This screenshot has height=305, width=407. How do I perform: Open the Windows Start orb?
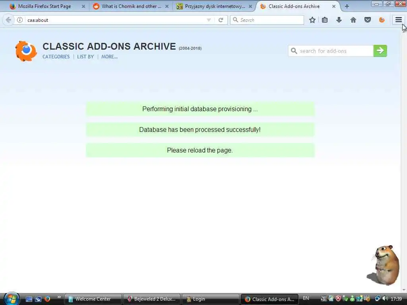[x=11, y=299]
